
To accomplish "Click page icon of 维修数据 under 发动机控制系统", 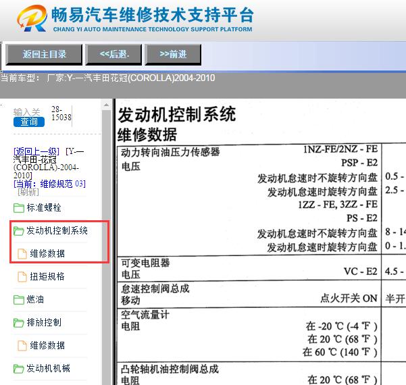I will pyautogui.click(x=22, y=253).
